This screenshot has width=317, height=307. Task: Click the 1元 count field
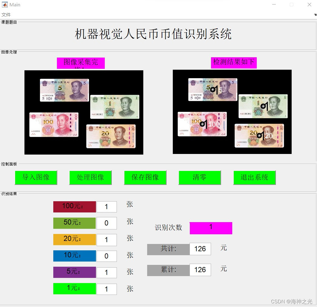tap(107, 289)
